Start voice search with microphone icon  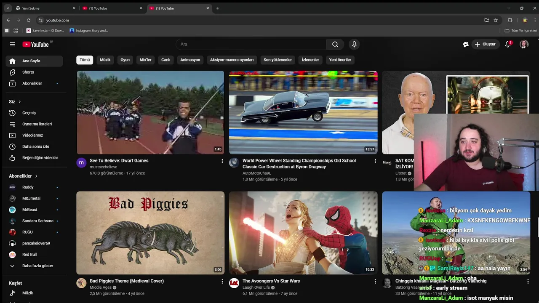(x=354, y=44)
